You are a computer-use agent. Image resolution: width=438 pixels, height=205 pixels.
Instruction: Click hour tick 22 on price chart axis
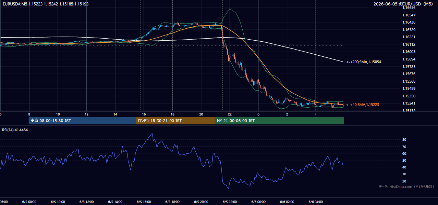coord(230,114)
